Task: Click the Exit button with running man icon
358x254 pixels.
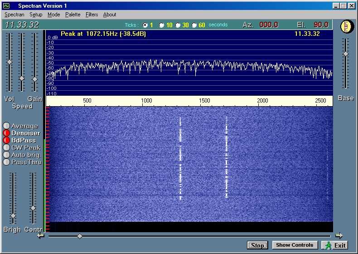Action: click(334, 245)
